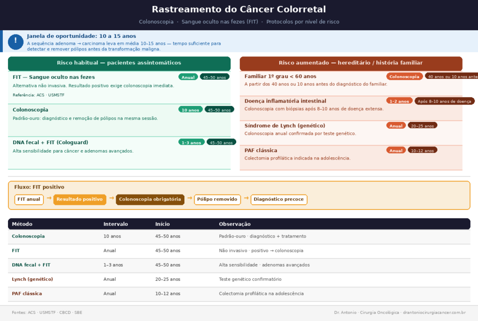Click the 'Método' table column header
The height and width of the screenshot is (321, 478).
click(x=22, y=224)
